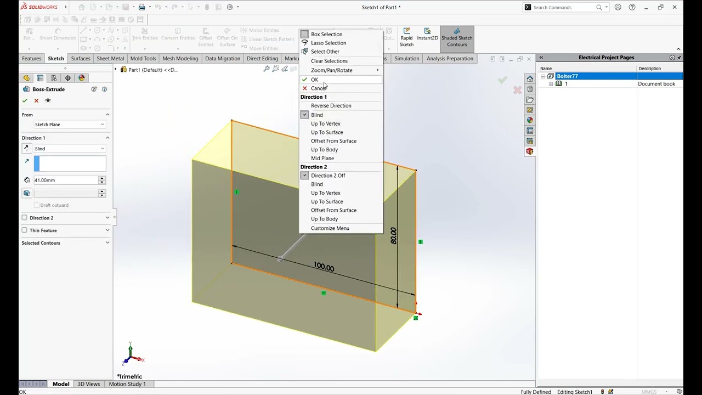Viewport: 702px width, 395px height.
Task: Collapse the Bolter77 tree node
Action: tap(543, 76)
